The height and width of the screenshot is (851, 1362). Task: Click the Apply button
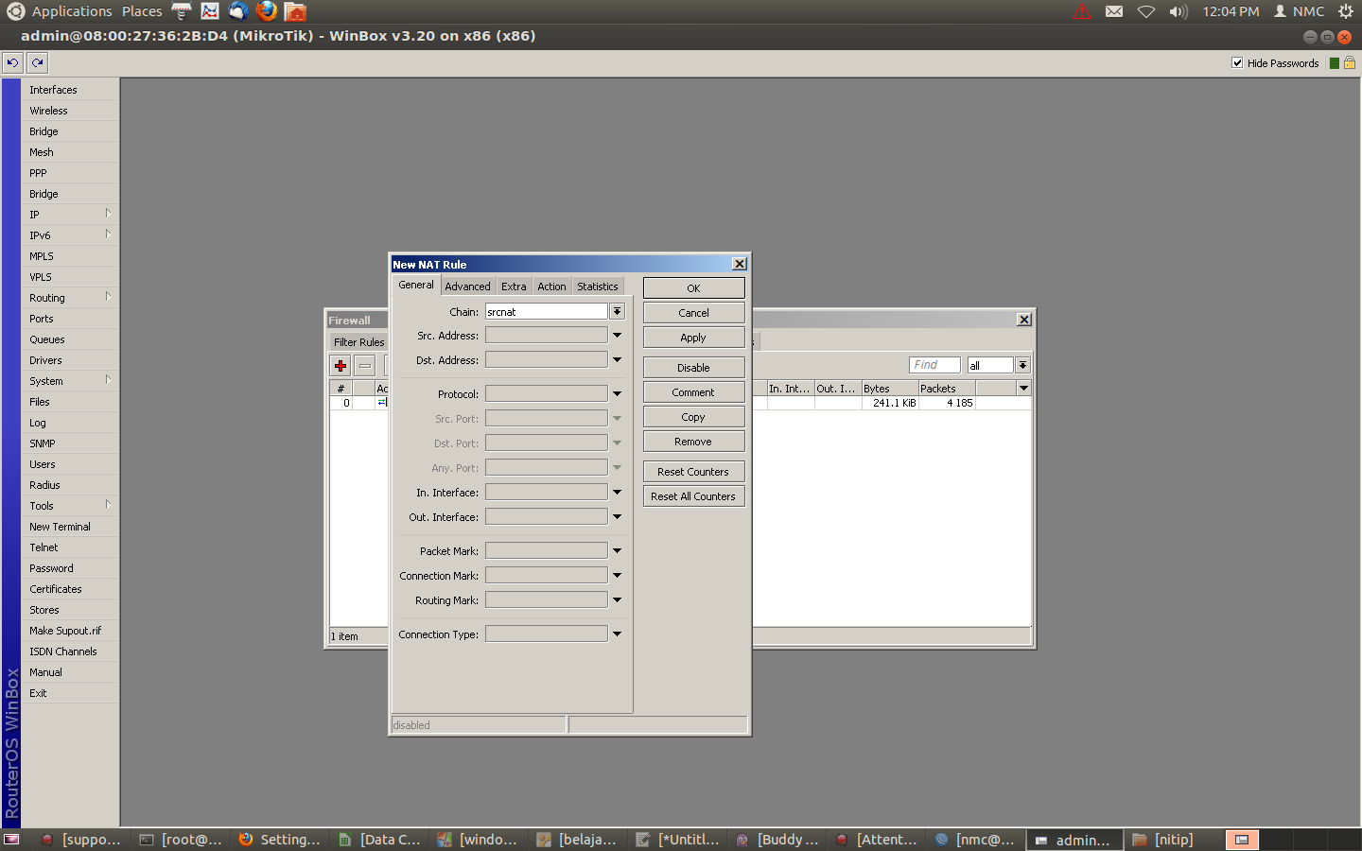[x=693, y=337]
